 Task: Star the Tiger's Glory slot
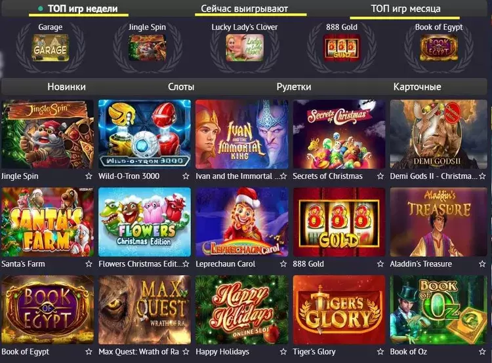(380, 352)
